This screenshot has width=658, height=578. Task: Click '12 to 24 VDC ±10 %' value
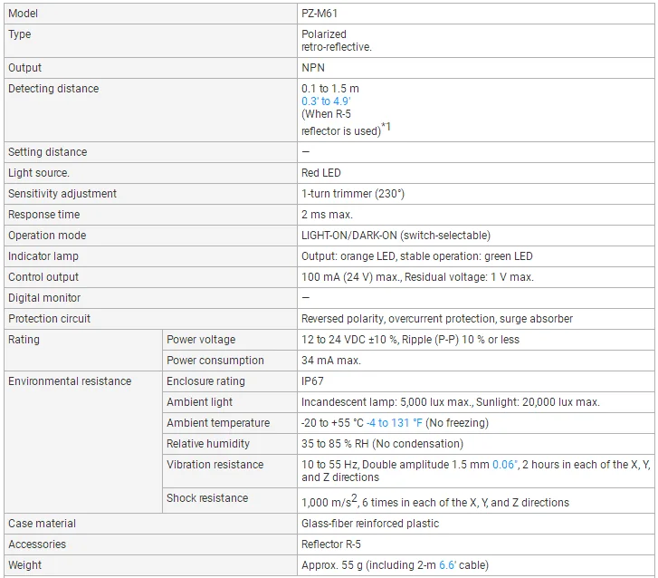350,340
